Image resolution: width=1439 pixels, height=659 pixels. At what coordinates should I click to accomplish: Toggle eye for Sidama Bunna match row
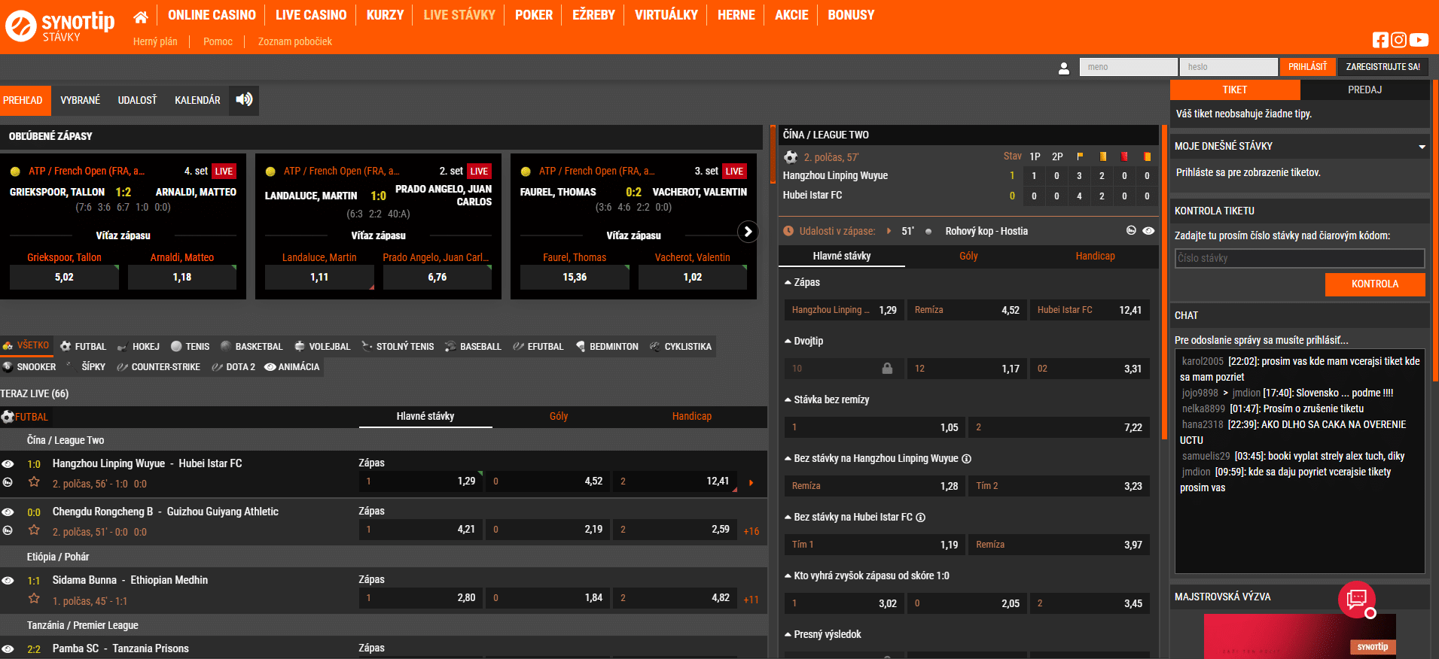[x=8, y=581]
